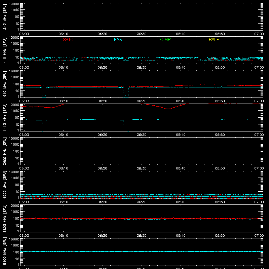Click red SVTO curve minimum near 06:37 at 1415 MHz
The image size is (269, 269).
(x=169, y=109)
